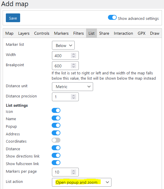Expand the Distance unit dropdown
The width and height of the screenshot is (164, 189).
tap(72, 87)
